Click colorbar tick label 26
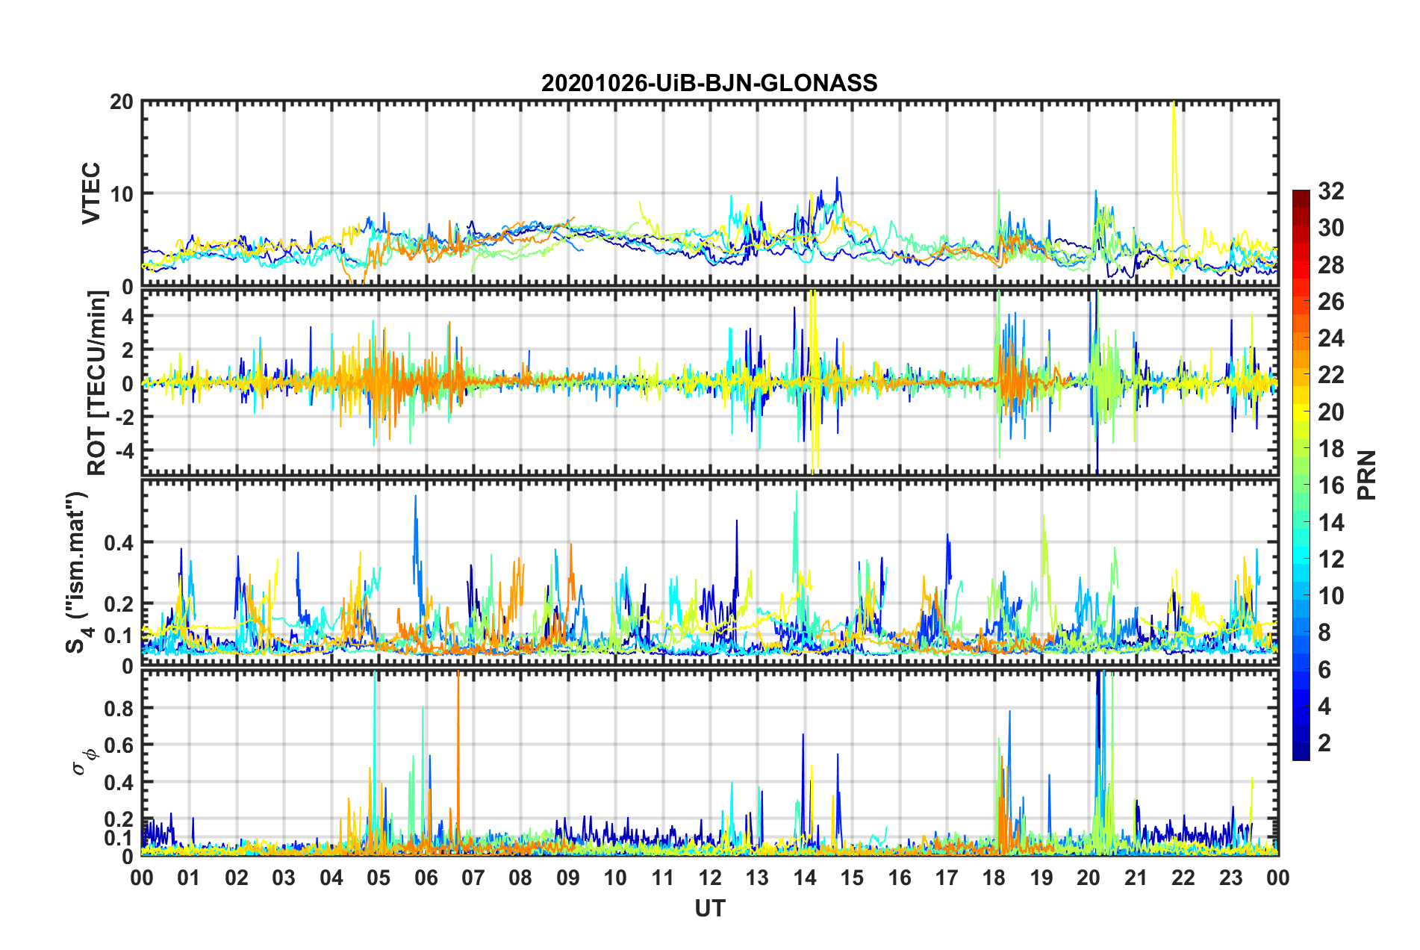This screenshot has width=1420, height=950. [1331, 302]
